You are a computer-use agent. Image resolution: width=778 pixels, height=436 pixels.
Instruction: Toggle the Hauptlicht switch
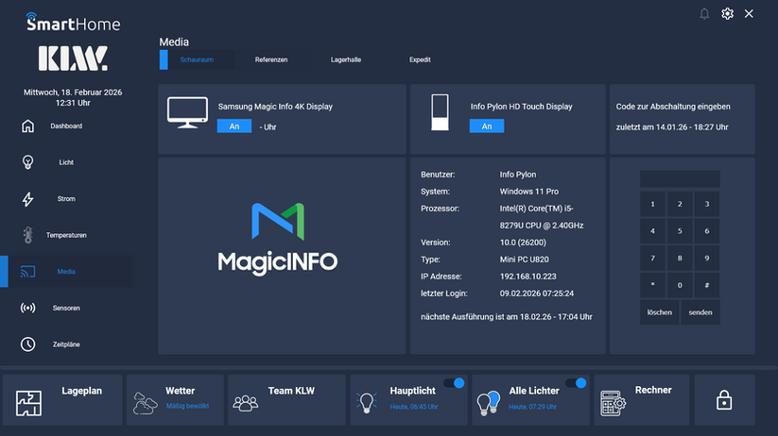pyautogui.click(x=454, y=383)
